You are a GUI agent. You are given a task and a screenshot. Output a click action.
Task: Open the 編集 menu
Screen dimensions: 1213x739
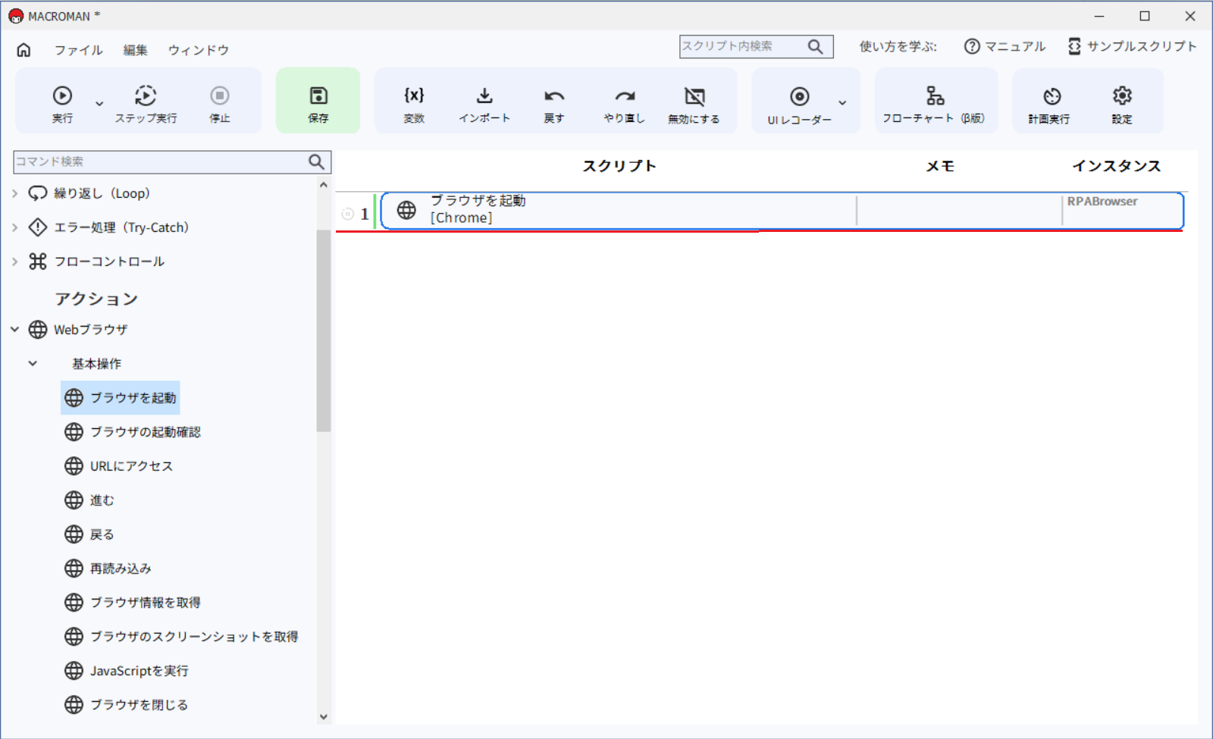136,50
